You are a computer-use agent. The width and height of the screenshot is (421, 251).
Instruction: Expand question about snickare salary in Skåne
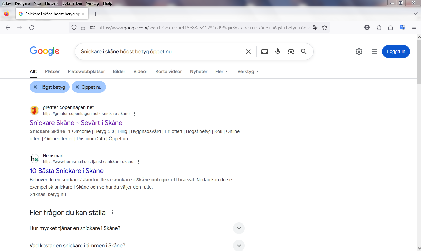click(x=239, y=228)
